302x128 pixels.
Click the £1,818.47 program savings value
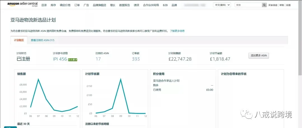pos(220,59)
